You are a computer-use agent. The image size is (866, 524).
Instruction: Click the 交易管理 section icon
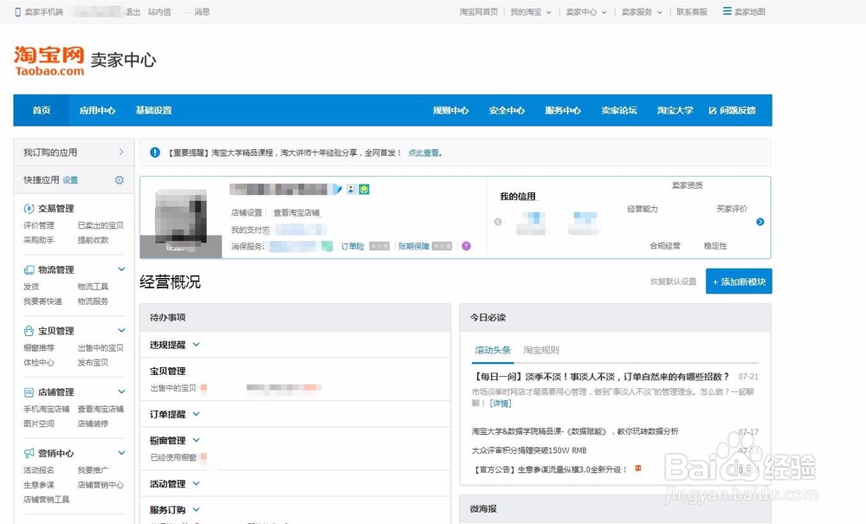(x=29, y=208)
